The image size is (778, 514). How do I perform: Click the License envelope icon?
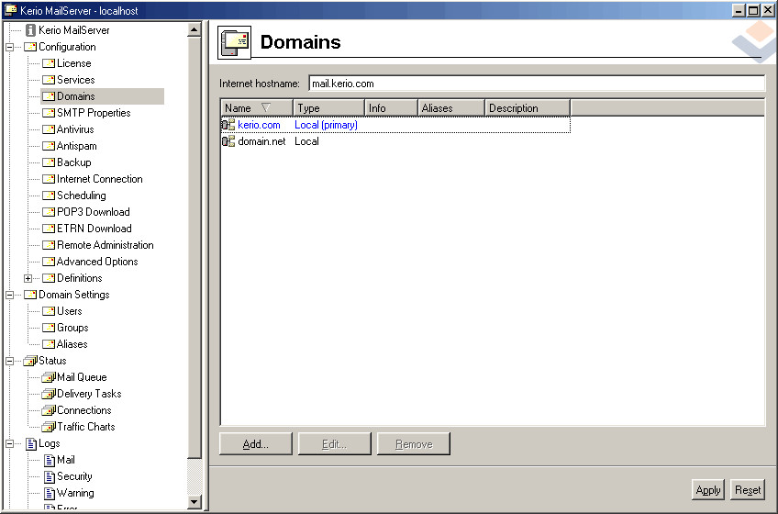tap(49, 63)
